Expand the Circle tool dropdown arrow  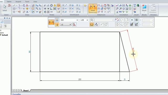click(16, 12)
